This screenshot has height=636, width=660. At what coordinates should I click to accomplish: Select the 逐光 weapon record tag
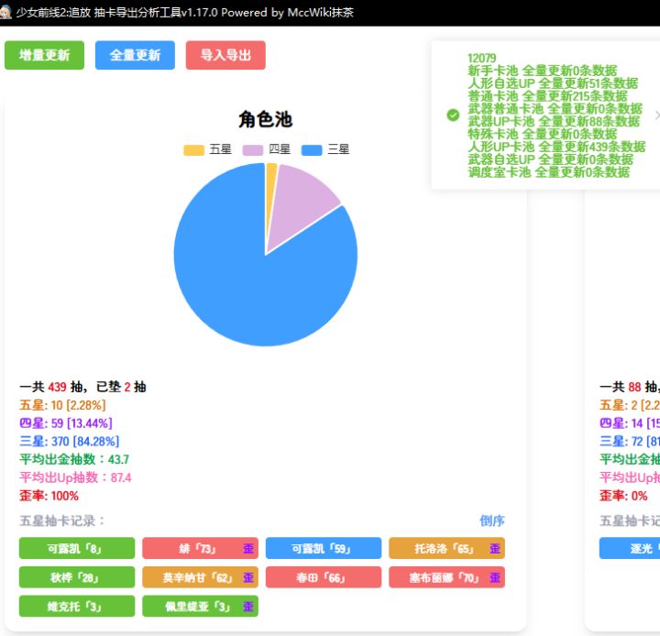(x=630, y=548)
